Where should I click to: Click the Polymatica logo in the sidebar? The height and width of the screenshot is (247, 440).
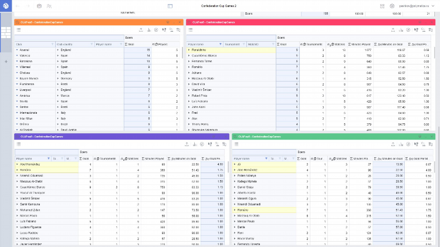point(6,6)
